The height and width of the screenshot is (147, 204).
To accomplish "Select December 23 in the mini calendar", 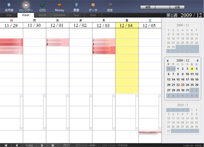I will (183, 85).
